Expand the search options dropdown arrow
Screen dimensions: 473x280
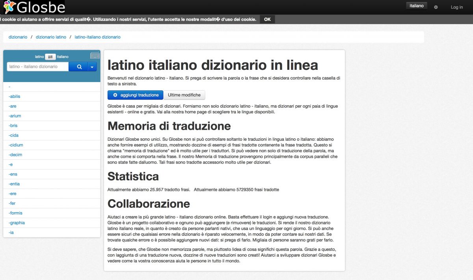[92, 67]
